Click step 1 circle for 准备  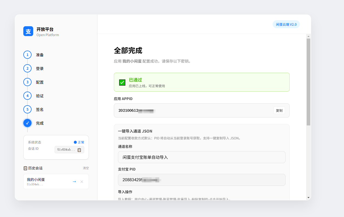pos(27,55)
